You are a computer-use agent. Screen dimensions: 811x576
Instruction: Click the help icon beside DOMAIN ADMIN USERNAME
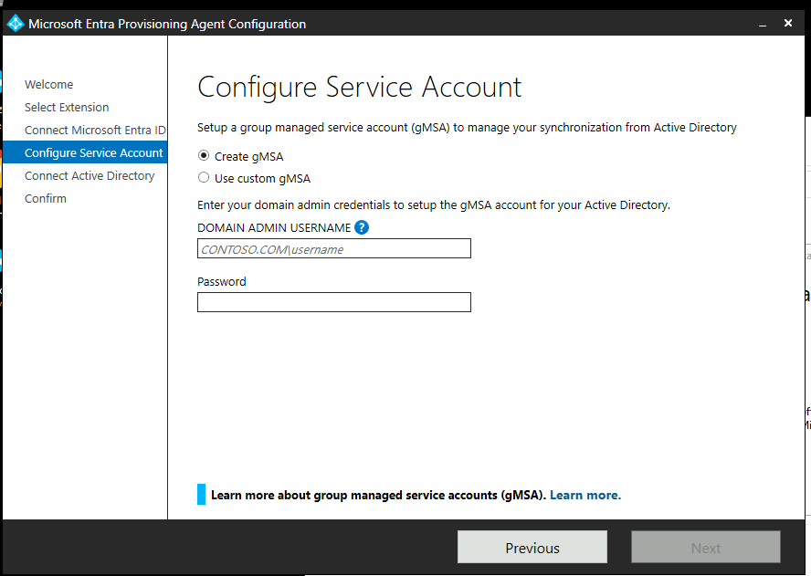[363, 227]
